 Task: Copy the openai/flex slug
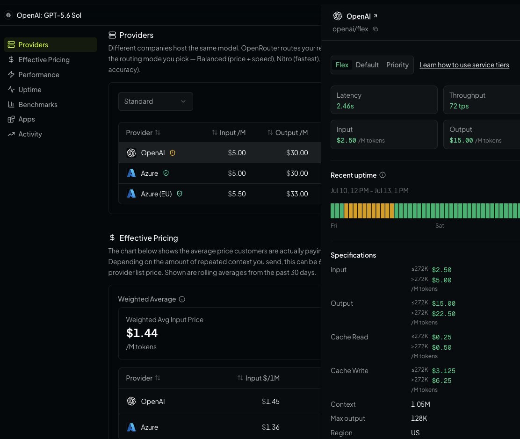376,29
